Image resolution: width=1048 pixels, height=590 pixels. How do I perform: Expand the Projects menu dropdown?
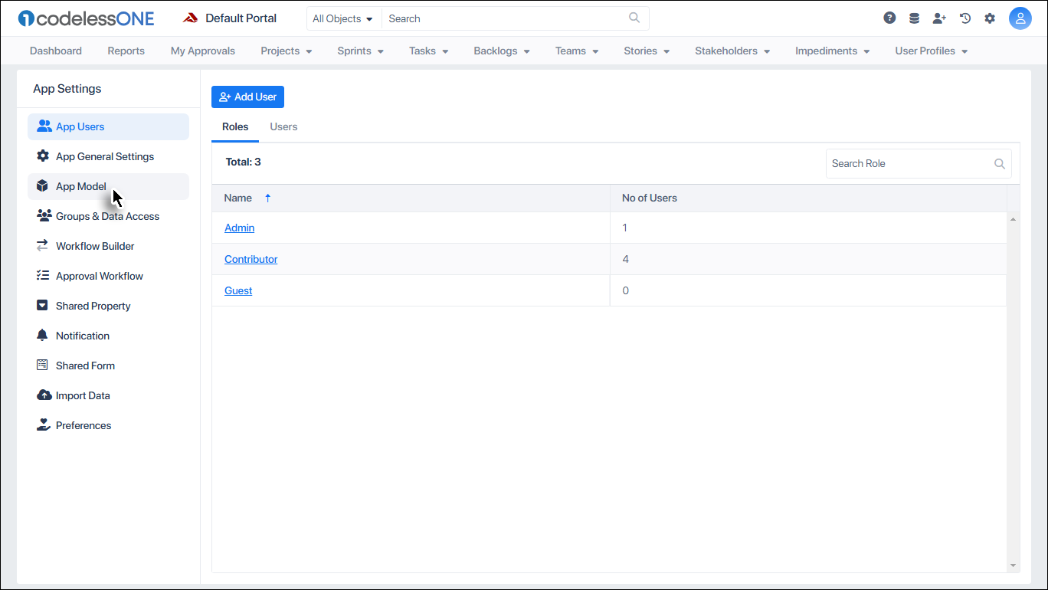coord(287,51)
